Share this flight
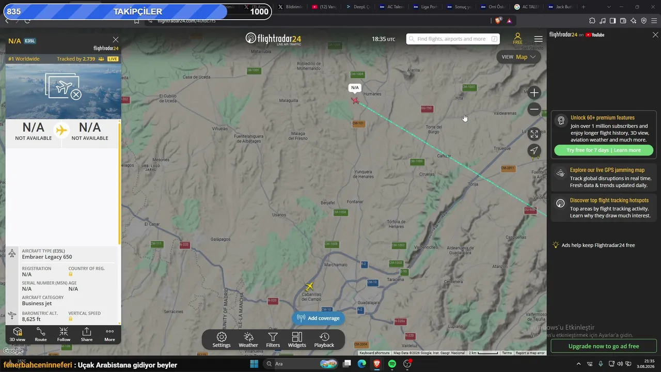The image size is (661, 372). (x=87, y=334)
